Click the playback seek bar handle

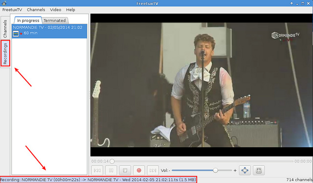point(112,161)
